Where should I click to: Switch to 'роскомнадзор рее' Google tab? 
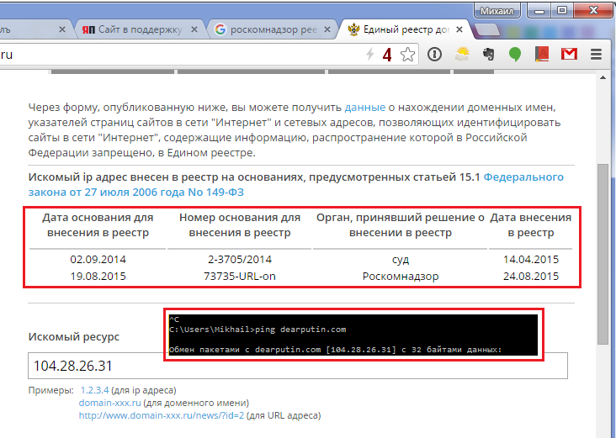click(x=273, y=29)
